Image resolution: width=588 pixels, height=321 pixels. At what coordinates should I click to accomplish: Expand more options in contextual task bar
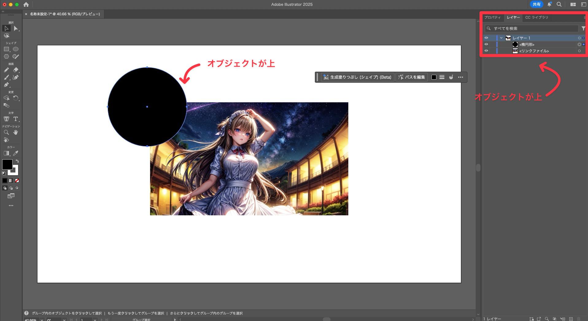click(x=461, y=77)
